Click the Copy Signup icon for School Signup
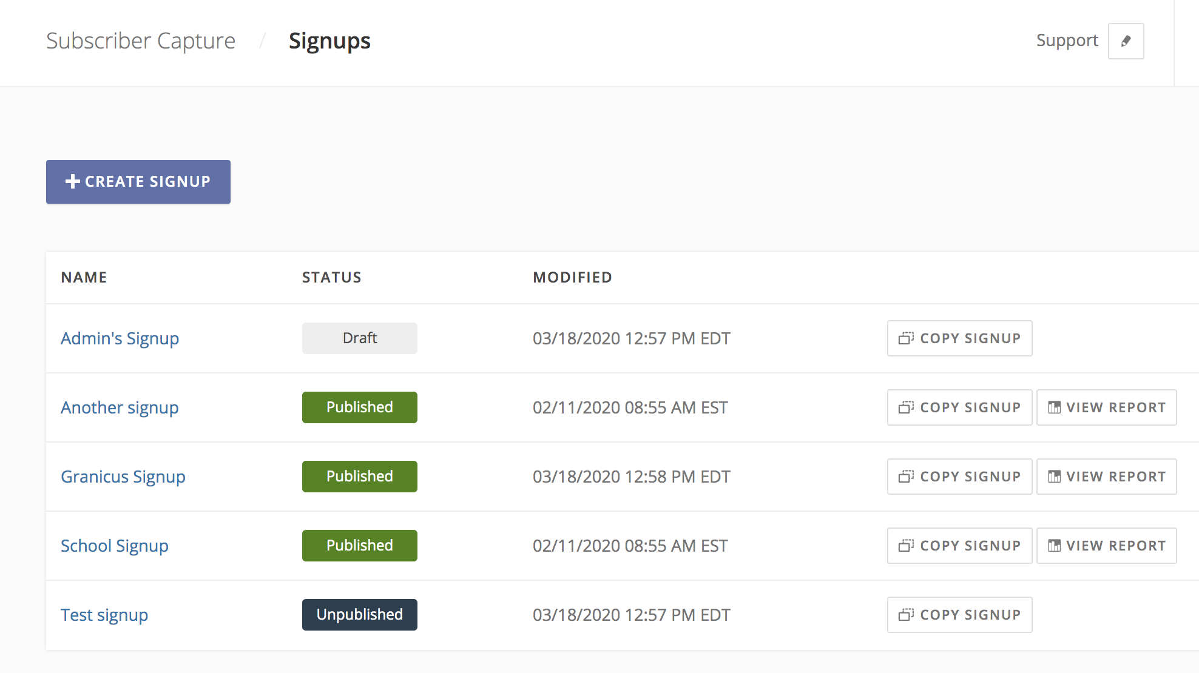This screenshot has height=673, width=1199. [906, 546]
